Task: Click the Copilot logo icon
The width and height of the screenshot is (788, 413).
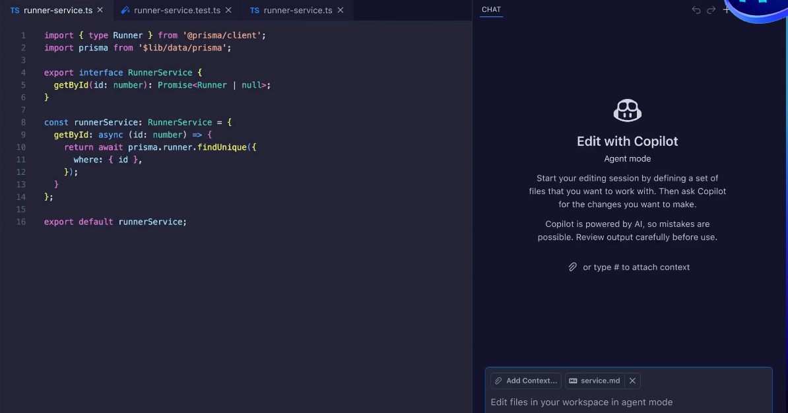Action: click(x=627, y=111)
